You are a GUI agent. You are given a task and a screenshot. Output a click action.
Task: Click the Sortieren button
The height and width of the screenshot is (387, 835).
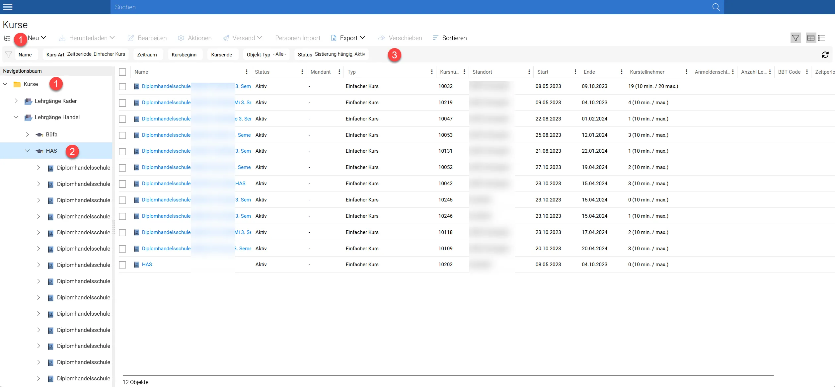(x=450, y=38)
